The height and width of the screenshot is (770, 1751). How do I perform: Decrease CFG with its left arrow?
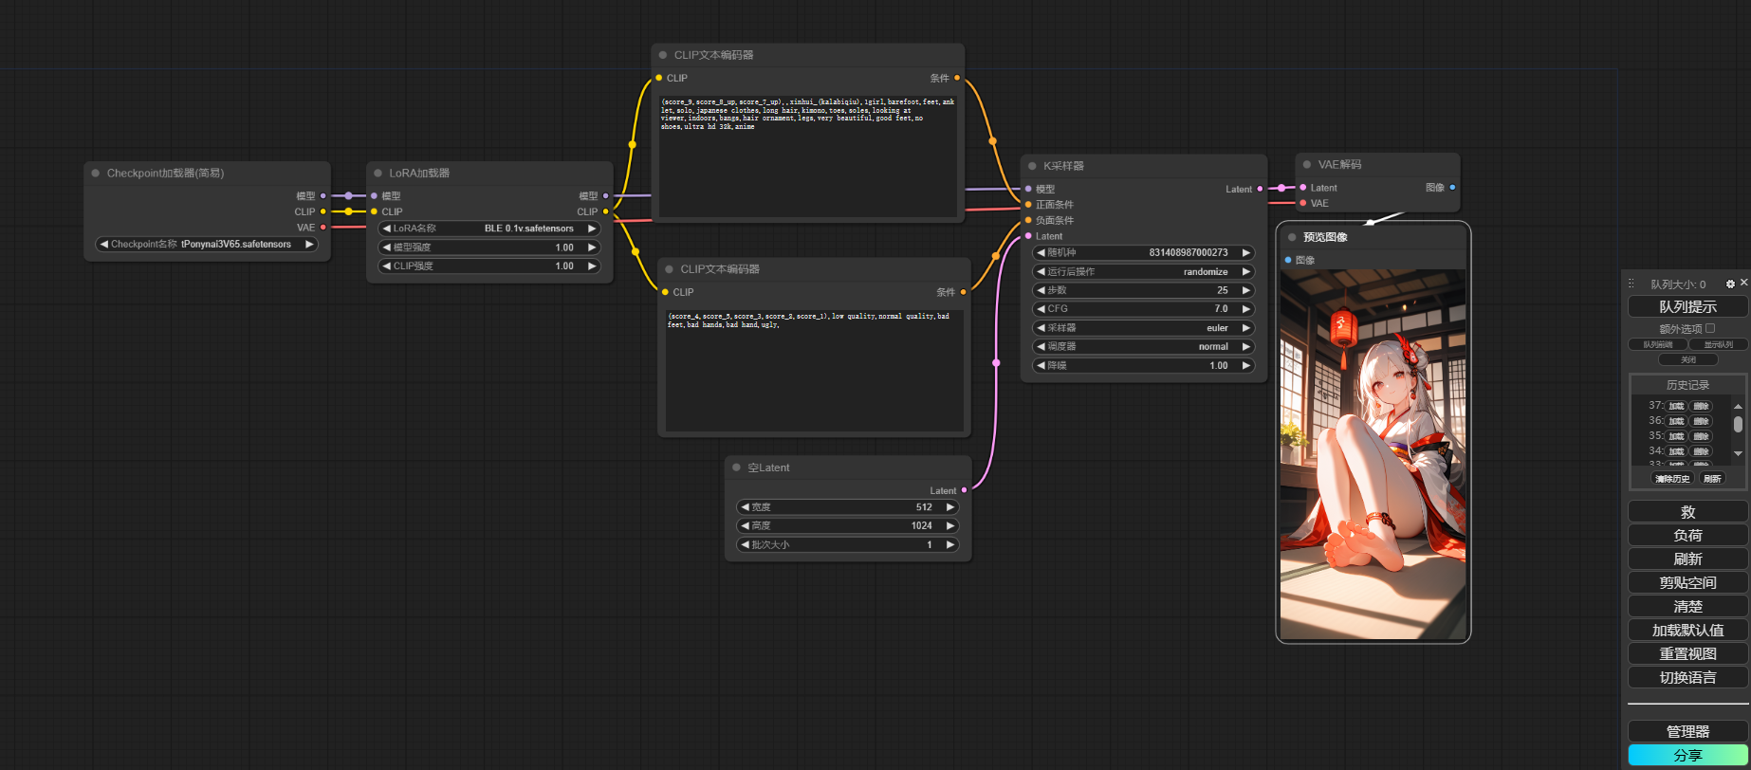pos(1041,309)
